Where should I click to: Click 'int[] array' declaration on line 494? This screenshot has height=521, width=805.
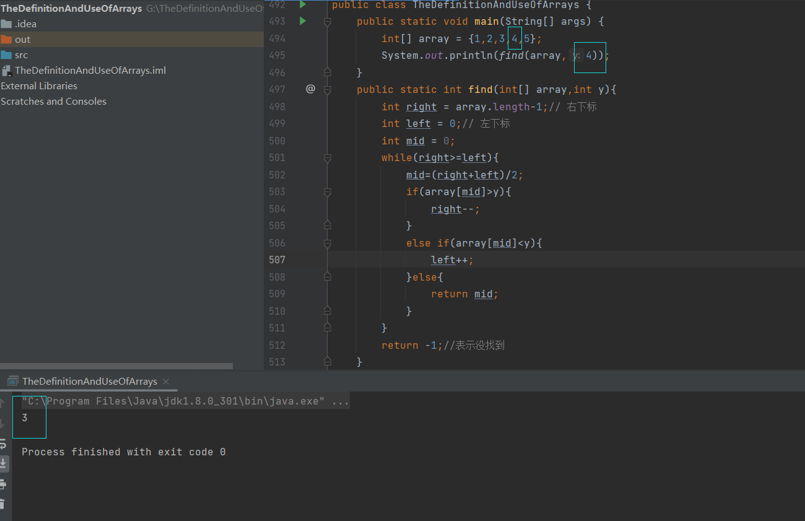tap(415, 38)
